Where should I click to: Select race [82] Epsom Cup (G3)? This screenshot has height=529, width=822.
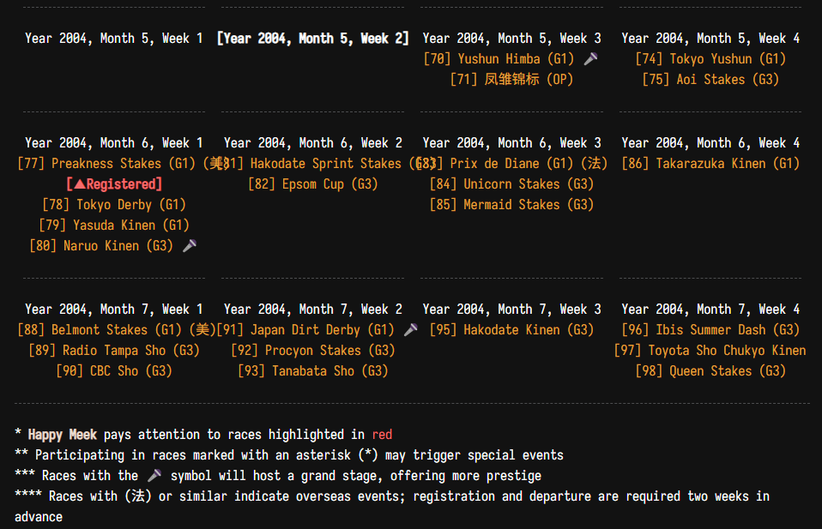pyautogui.click(x=313, y=183)
